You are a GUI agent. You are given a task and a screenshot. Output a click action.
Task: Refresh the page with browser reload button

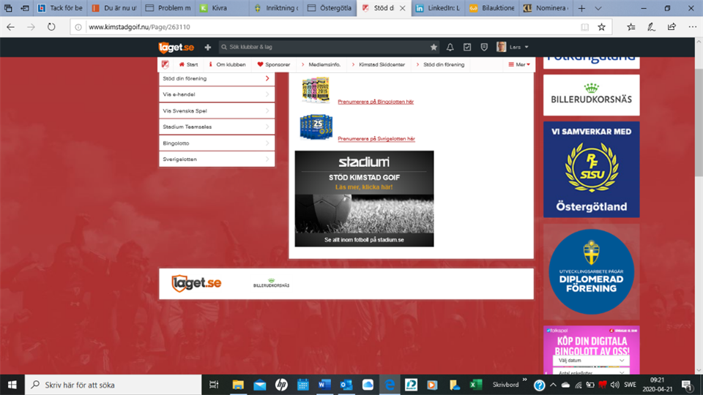click(x=51, y=27)
